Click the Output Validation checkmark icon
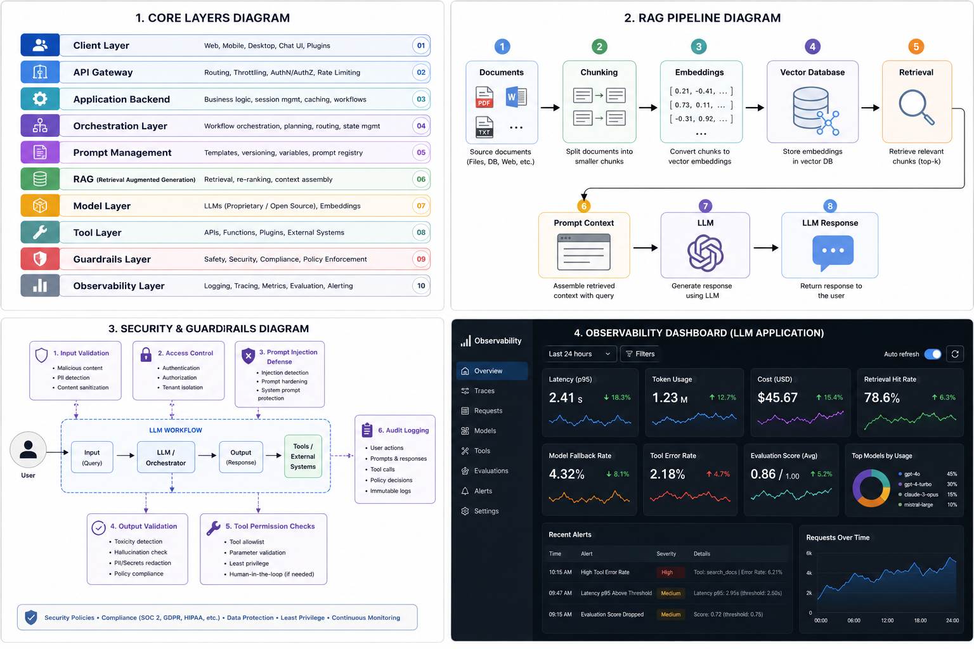 point(98,527)
